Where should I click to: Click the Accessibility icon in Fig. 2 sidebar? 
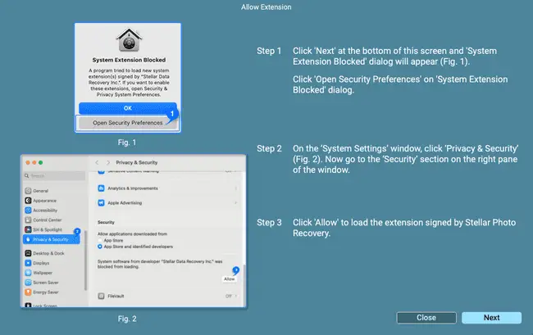click(28, 211)
